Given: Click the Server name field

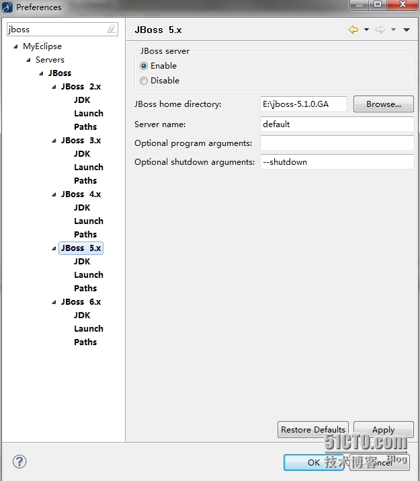Looking at the screenshot, I should 337,124.
